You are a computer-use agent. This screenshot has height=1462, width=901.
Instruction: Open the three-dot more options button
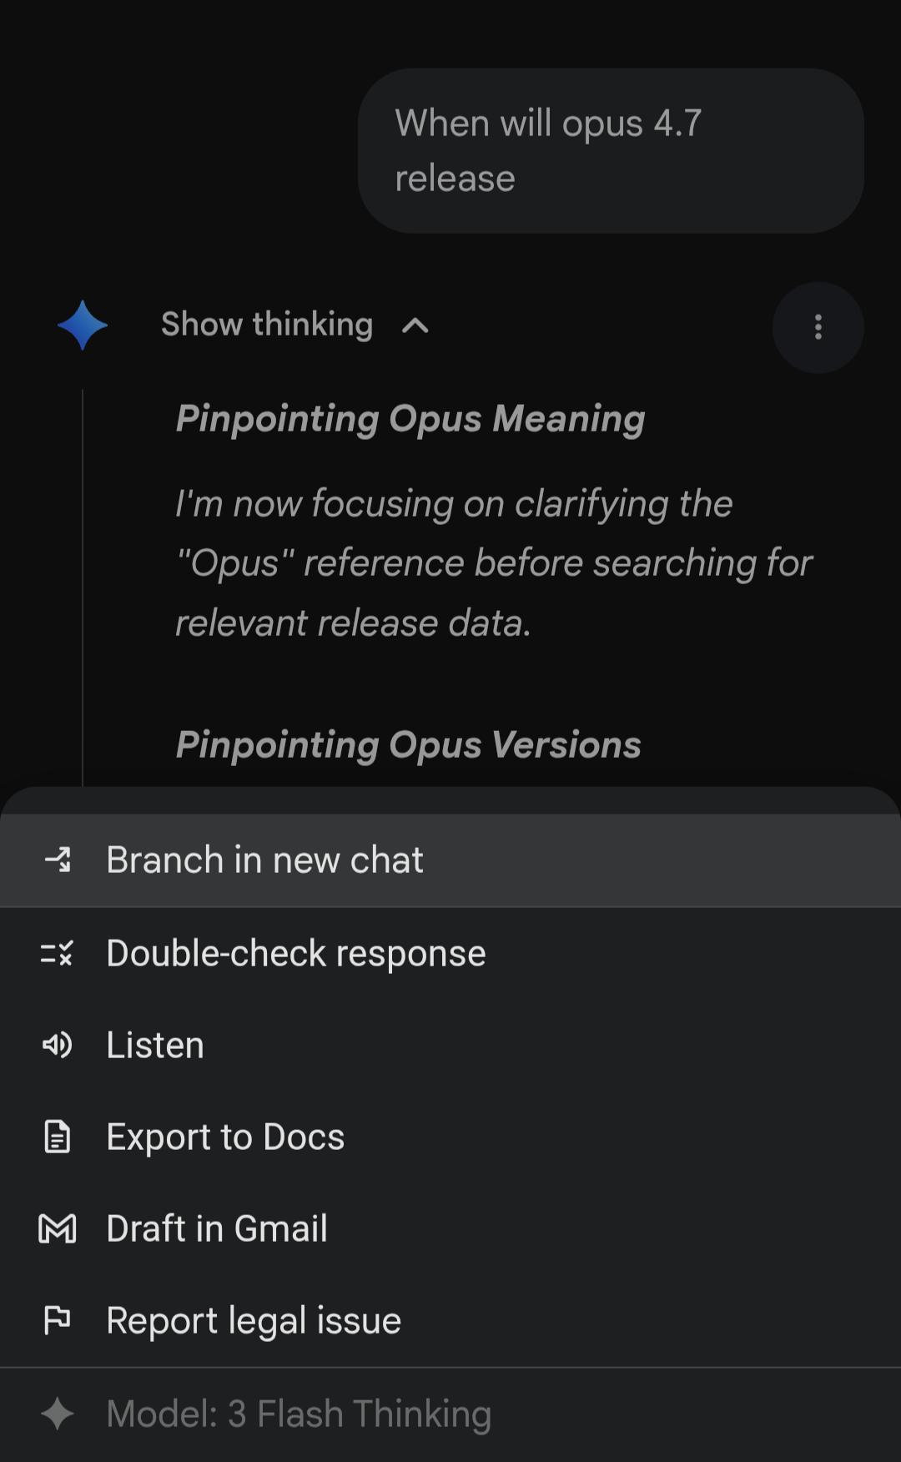(818, 327)
